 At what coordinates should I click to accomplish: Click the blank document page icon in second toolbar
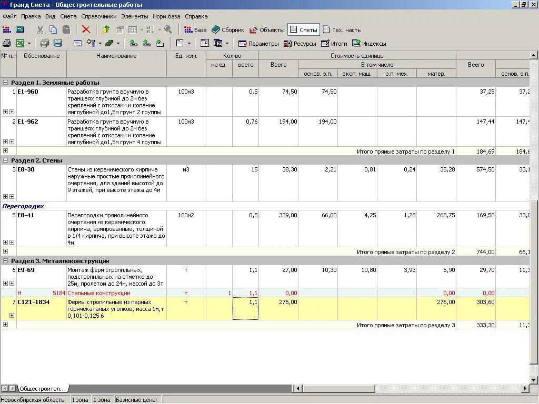pos(180,43)
